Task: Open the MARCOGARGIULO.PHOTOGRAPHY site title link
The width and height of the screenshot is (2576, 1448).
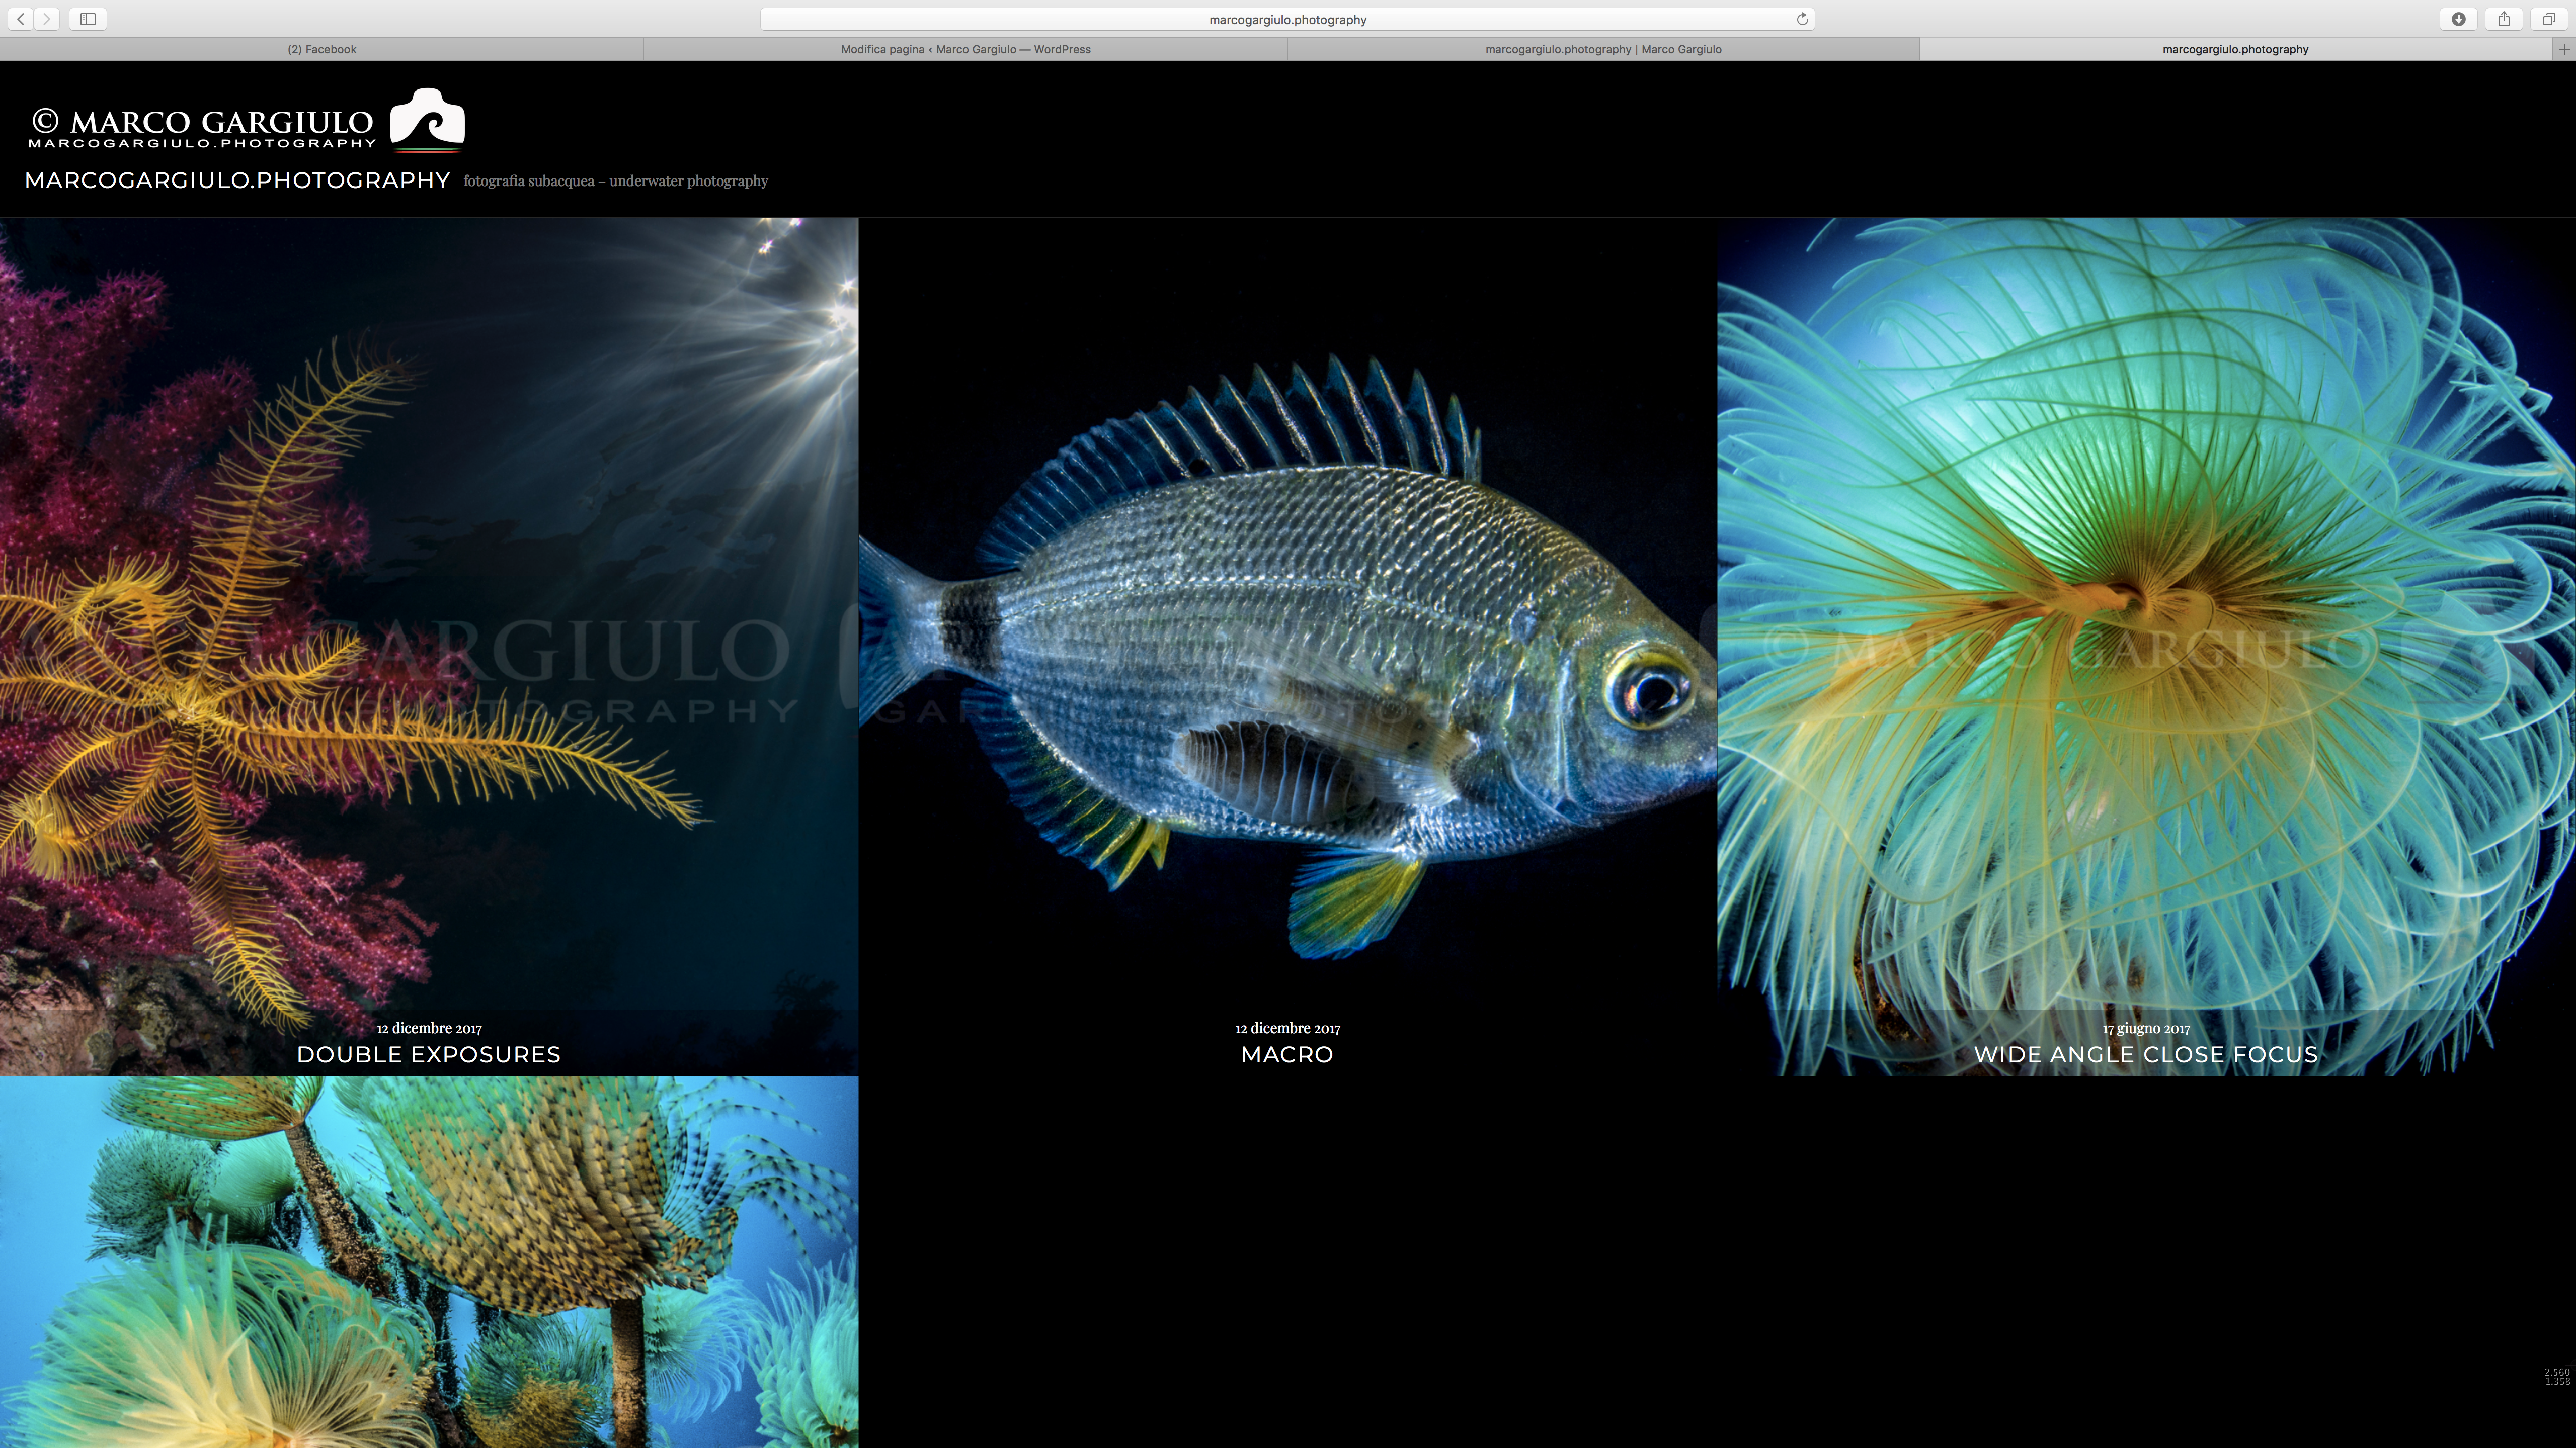Action: (x=237, y=180)
